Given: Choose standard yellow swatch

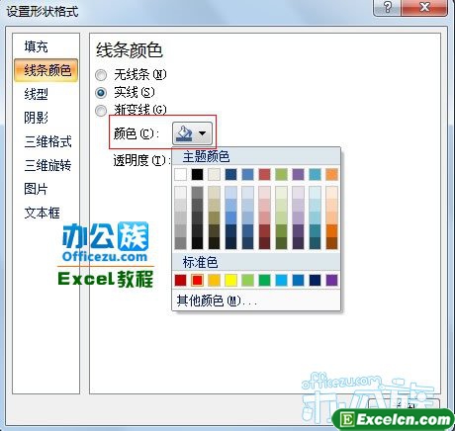Looking at the screenshot, I should [230, 280].
